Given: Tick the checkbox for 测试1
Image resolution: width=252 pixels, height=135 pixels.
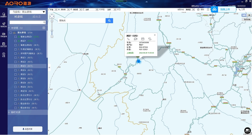Looking at the screenshot, I should pos(16,58).
